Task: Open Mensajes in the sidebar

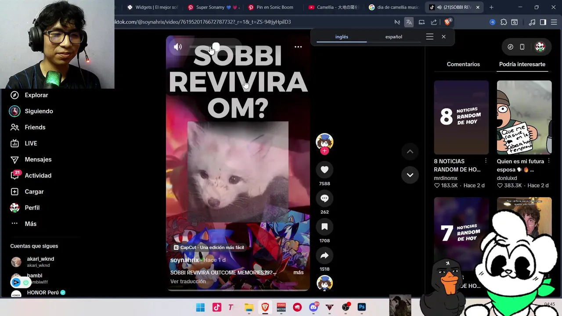Action: 31,159
